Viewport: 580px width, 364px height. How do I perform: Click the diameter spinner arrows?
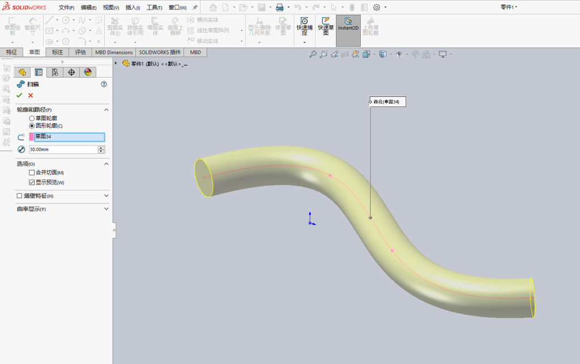[101, 149]
